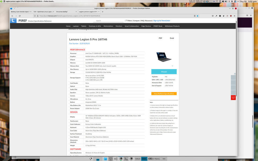Open the Home menu item
The height and width of the screenshot is (161, 258).
(x=68, y=26)
